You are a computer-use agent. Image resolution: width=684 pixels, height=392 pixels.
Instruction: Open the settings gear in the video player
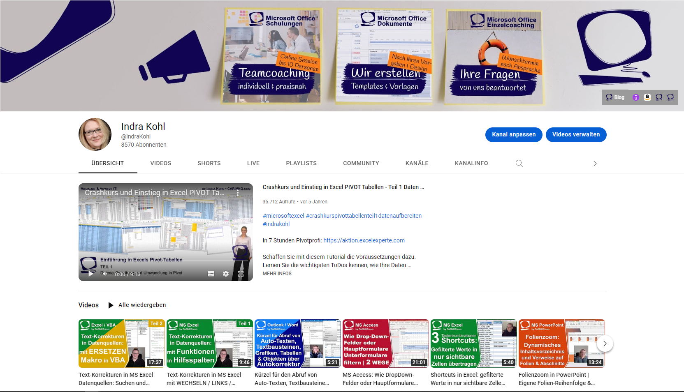(226, 274)
